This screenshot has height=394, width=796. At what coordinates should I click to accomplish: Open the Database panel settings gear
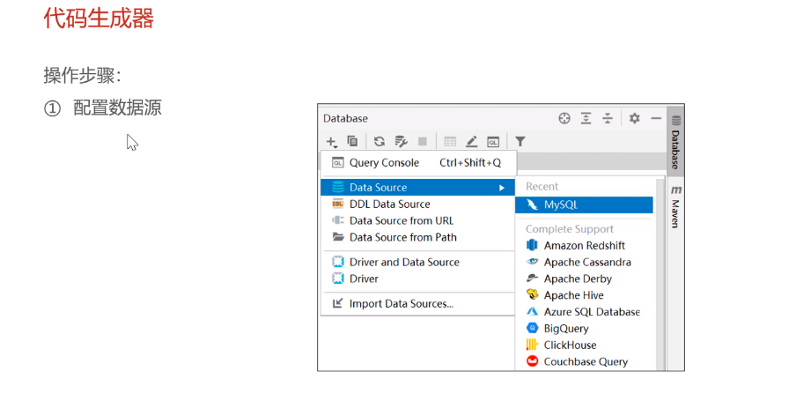(x=634, y=118)
